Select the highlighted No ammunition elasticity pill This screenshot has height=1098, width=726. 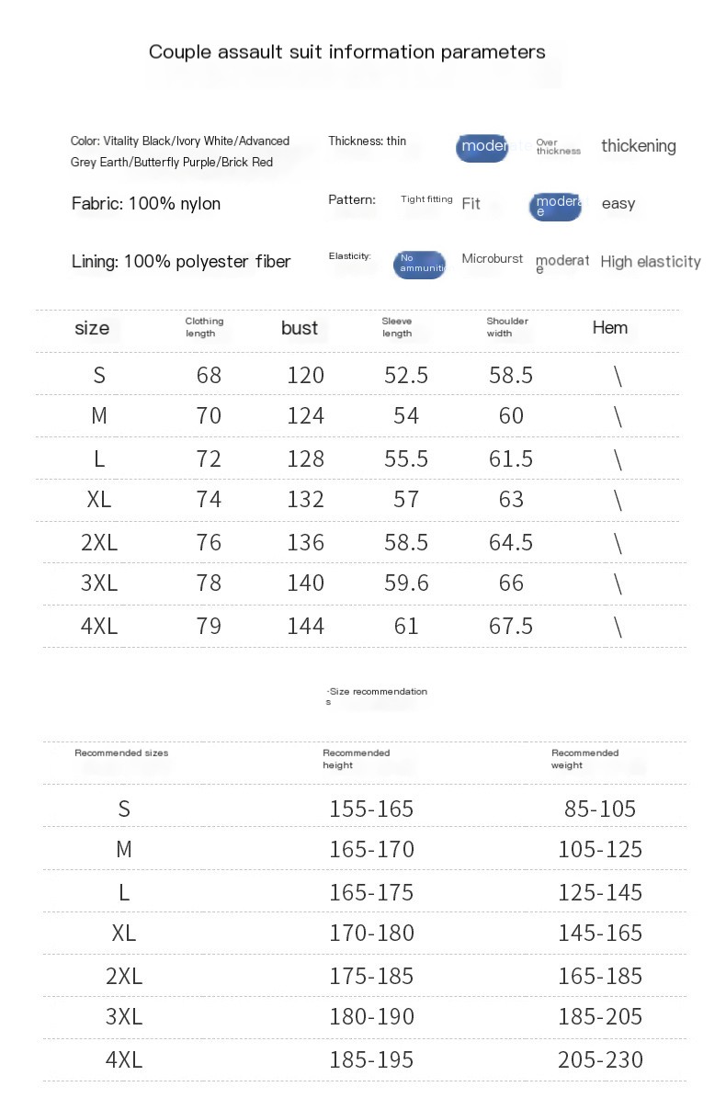419,265
